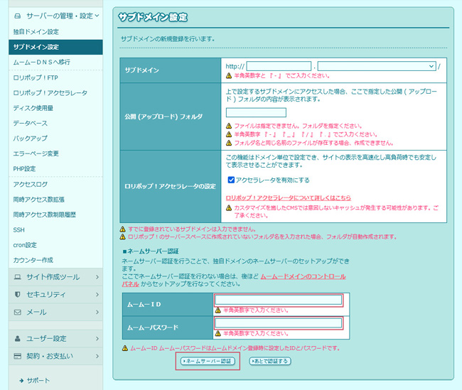Screen dimensions: 462x390
Task: Open ロリポップ！アクセラレータについて詳しくはこちら link
Action: (x=287, y=198)
